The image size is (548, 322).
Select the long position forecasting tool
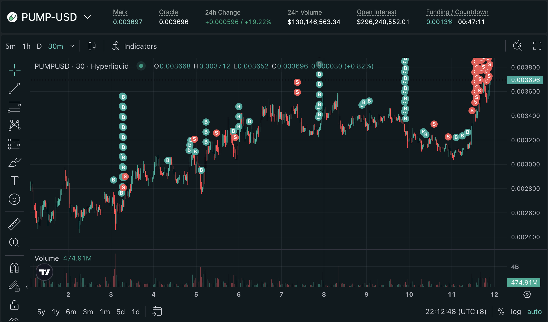click(14, 144)
